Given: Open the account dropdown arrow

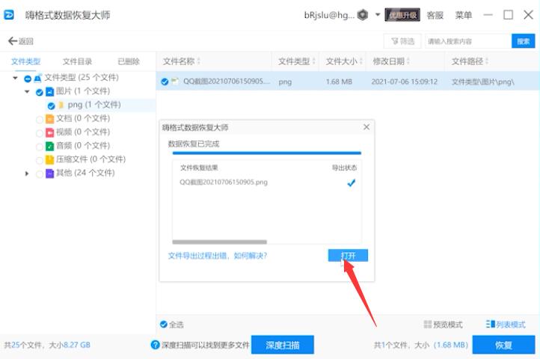Looking at the screenshot, I should click(x=378, y=15).
